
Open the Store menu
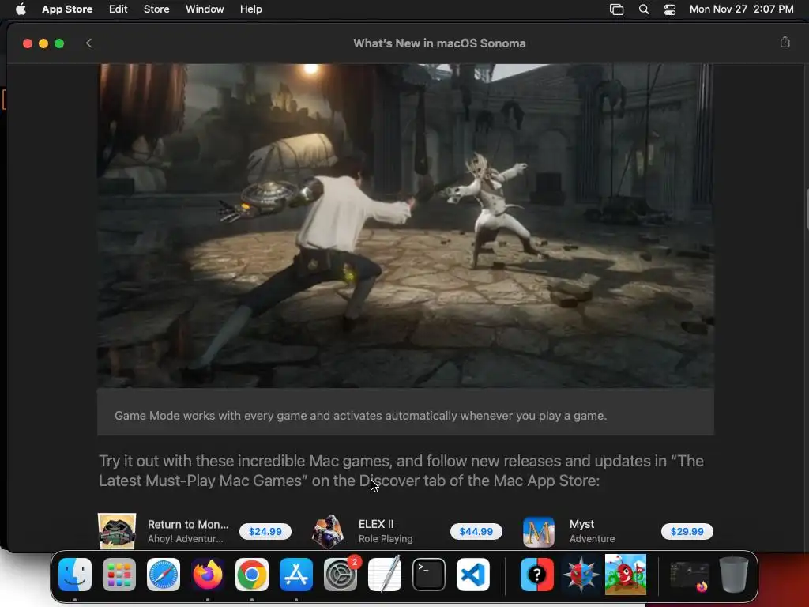tap(156, 9)
